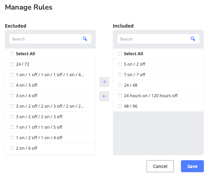
Task: Focus the Included search input field
Action: [153, 39]
